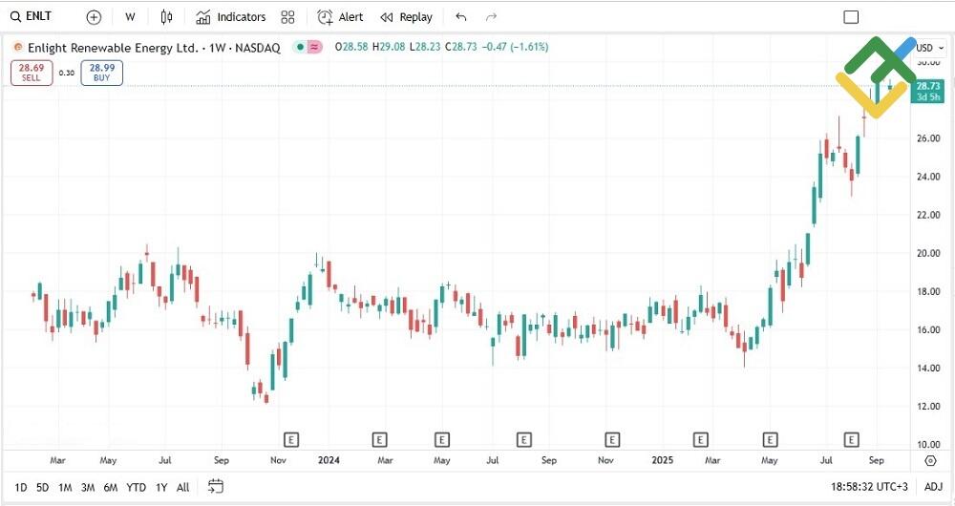Viewport: 955px width, 506px height.
Task: Start bar Replay mode
Action: tap(406, 17)
